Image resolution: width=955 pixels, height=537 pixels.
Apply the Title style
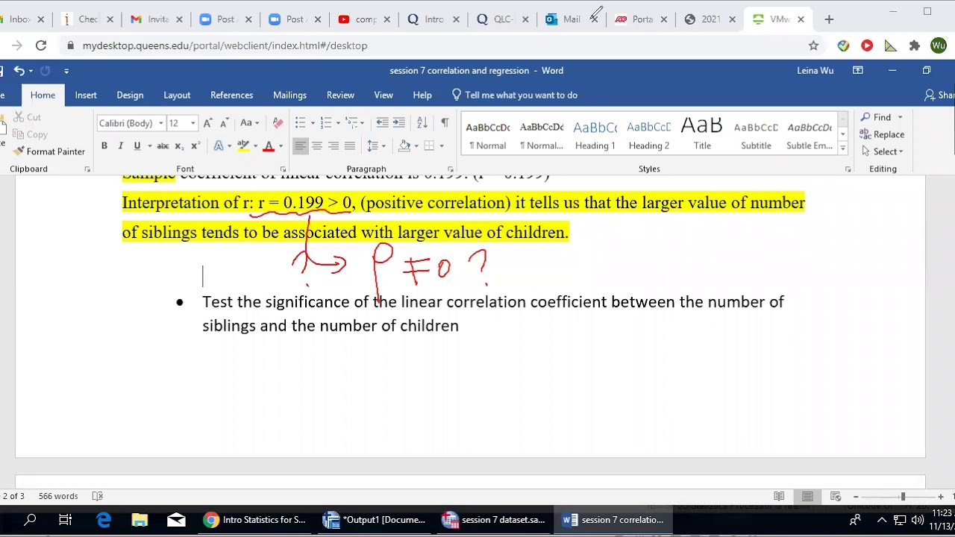tap(702, 134)
